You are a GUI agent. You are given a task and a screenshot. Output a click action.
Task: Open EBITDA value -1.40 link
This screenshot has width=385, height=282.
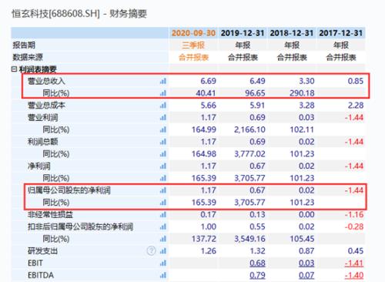pyautogui.click(x=354, y=275)
